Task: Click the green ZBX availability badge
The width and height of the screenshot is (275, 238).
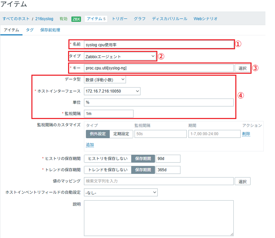Action: tap(76, 19)
